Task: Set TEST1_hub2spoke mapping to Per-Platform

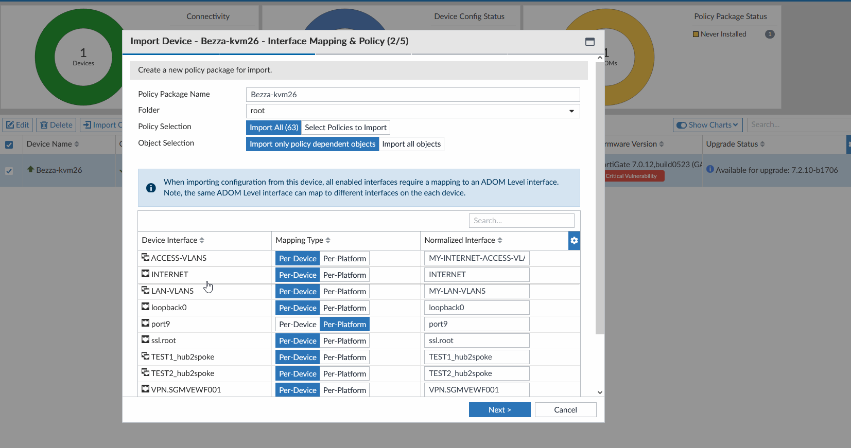Action: (x=344, y=357)
